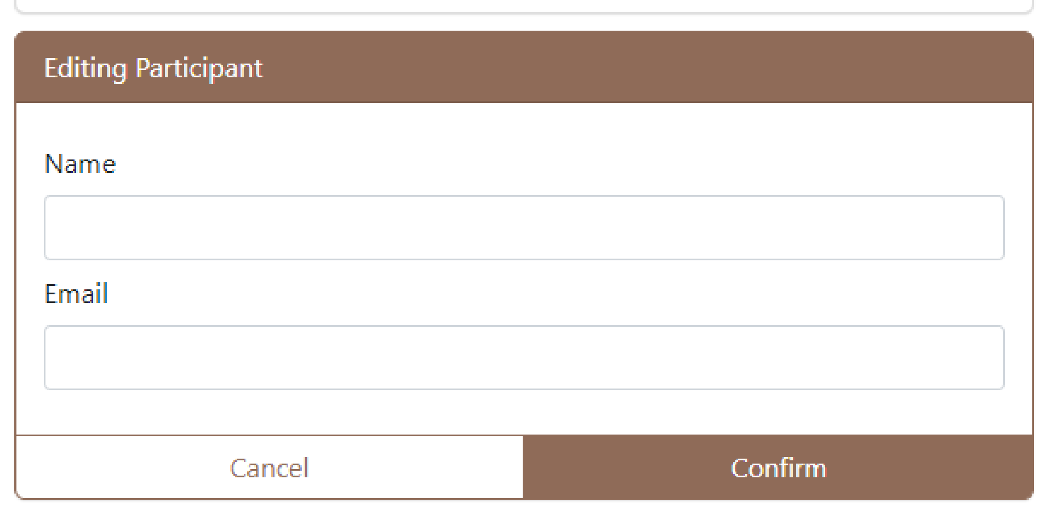Select the brown Confirm button
1052x531 pixels.
778,467
